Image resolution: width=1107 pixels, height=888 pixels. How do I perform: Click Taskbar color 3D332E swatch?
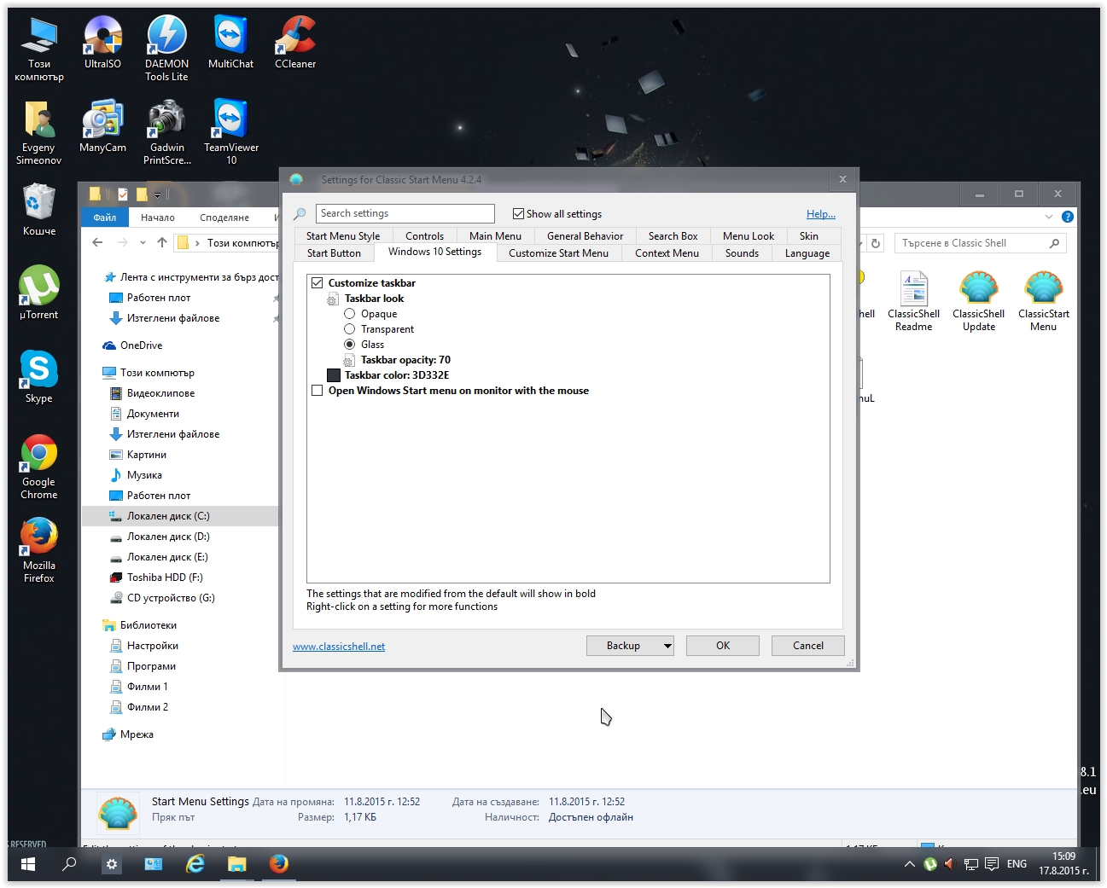(334, 375)
